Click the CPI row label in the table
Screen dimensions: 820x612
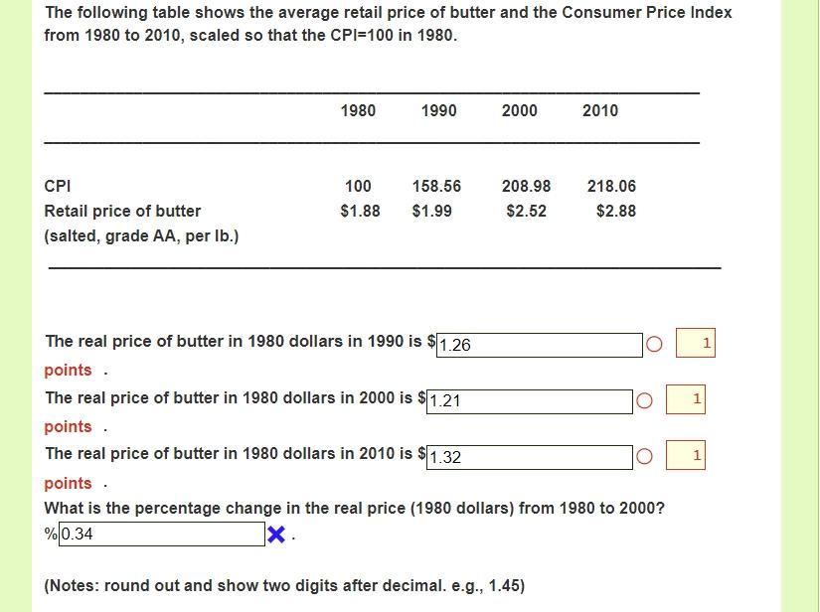point(55,186)
